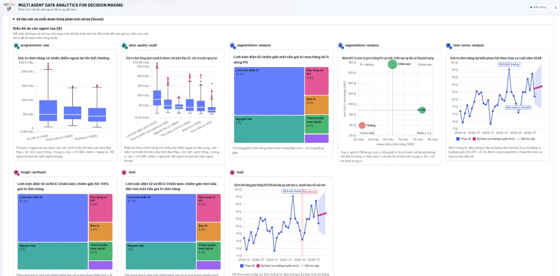Click Đáy mùa vụ dự kiến annotation label

point(518,107)
